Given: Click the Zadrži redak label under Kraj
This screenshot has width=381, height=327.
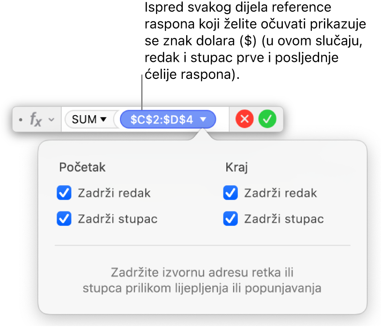Looking at the screenshot, I should click(x=280, y=193).
